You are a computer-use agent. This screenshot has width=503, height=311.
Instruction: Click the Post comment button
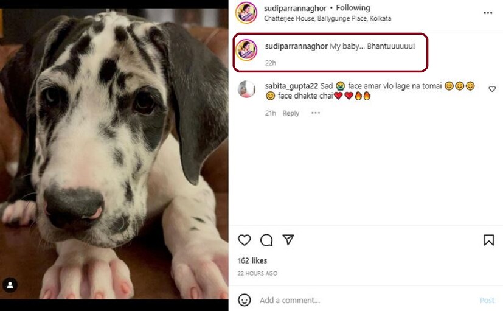487,300
